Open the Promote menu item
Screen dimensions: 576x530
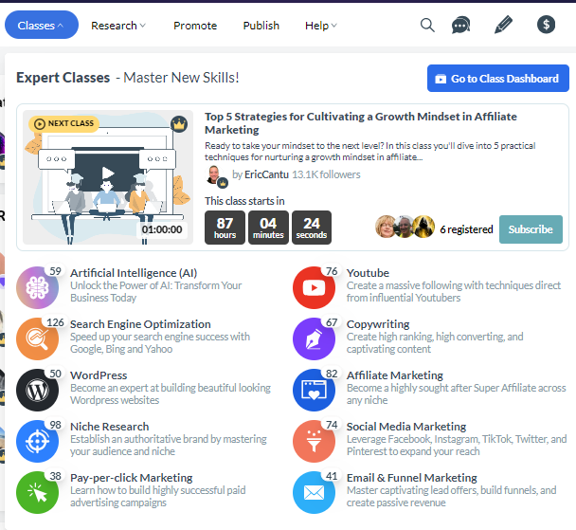(195, 26)
